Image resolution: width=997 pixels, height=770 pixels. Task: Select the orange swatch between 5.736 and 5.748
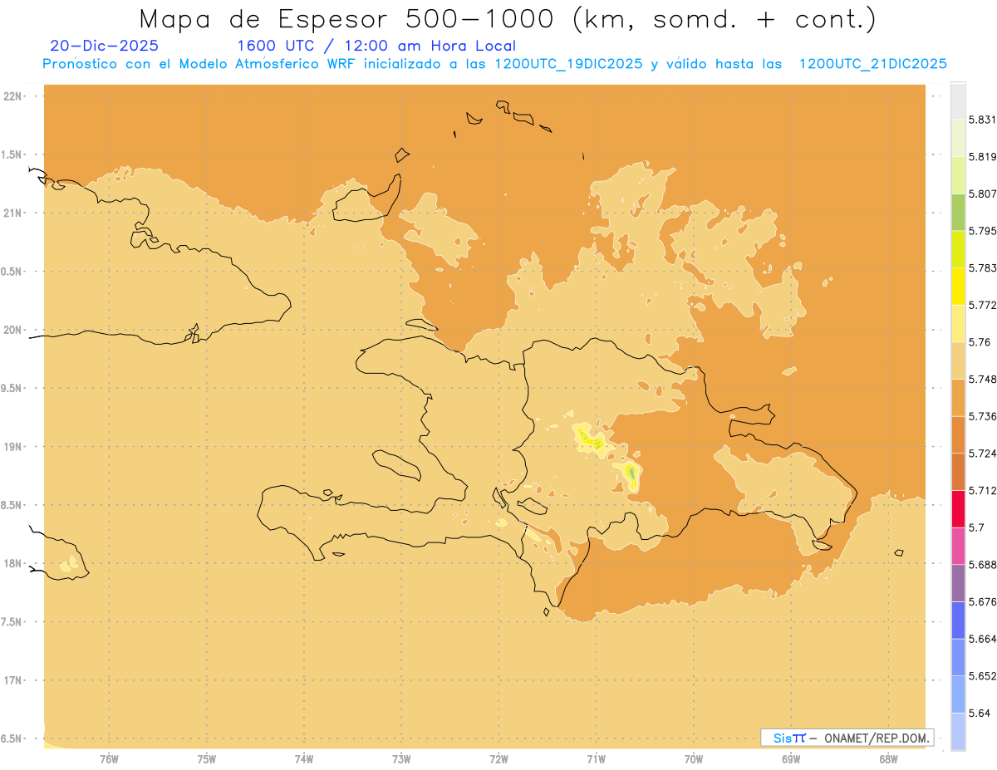[x=958, y=397]
